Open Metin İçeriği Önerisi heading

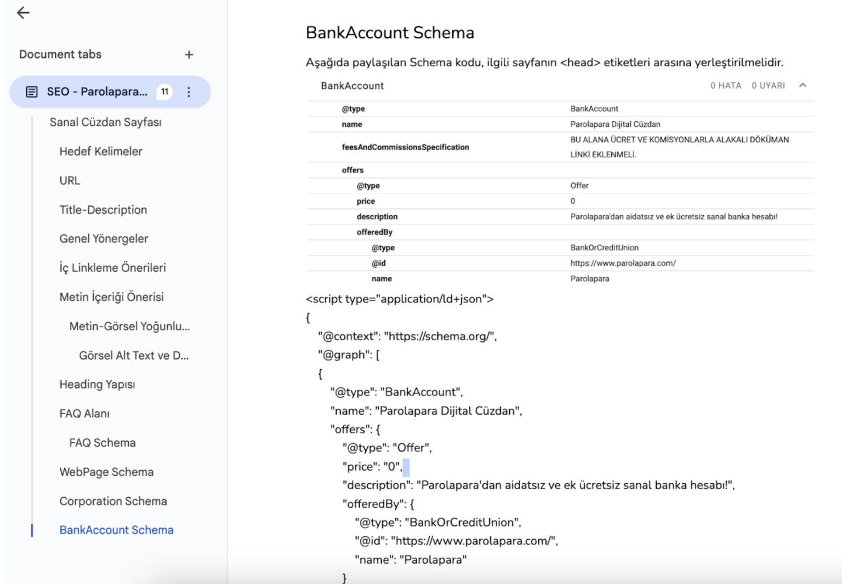point(112,297)
